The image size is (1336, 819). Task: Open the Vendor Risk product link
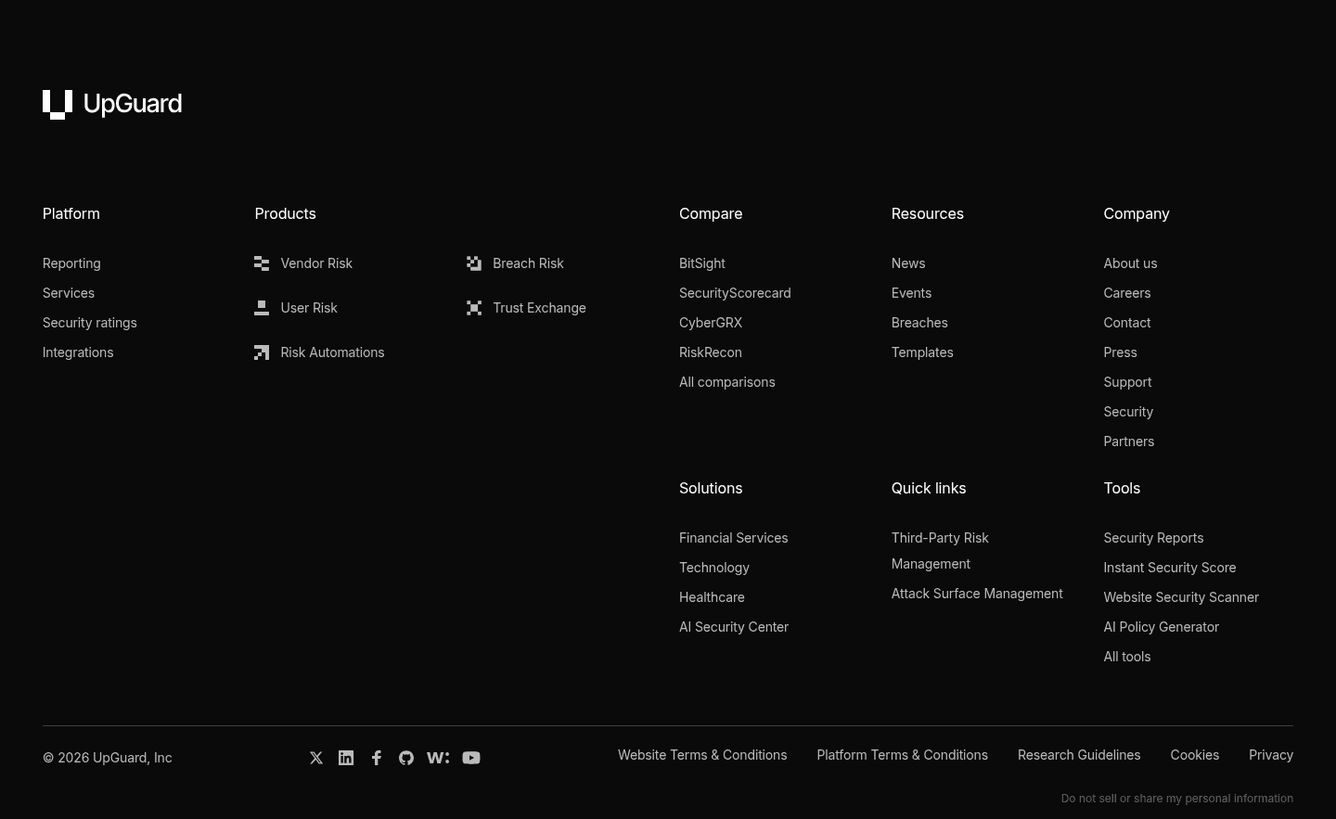[316, 263]
